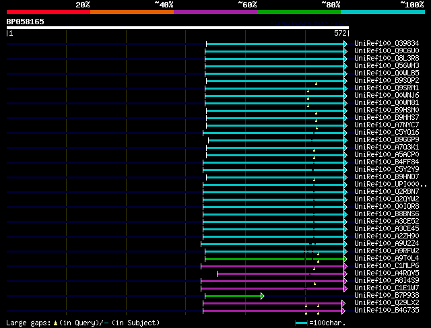Click the purple arrowhead of the C1MLP6 alignment
The height and width of the screenshot is (328, 431).
343,265
